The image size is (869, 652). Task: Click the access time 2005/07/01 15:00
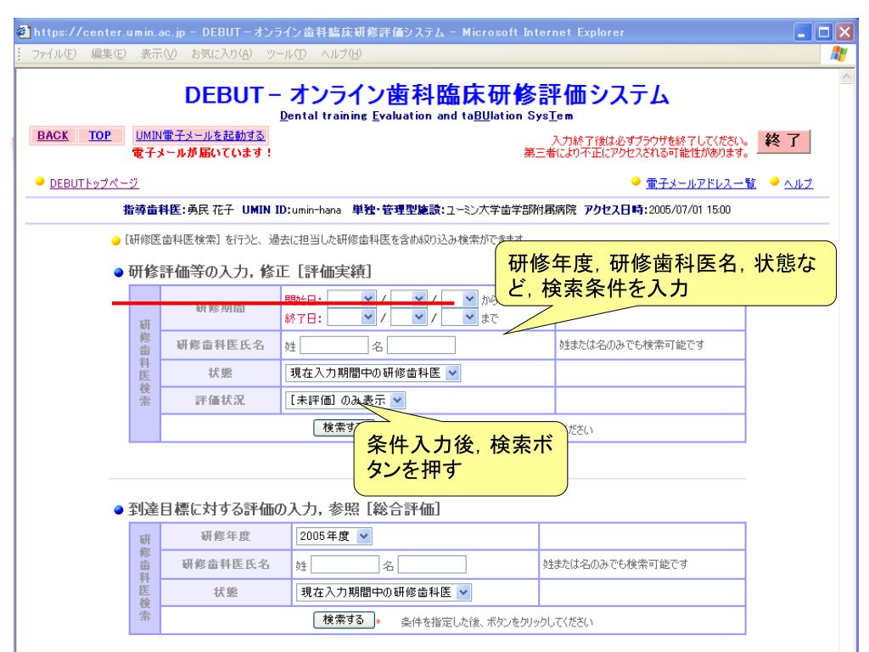pyautogui.click(x=690, y=210)
